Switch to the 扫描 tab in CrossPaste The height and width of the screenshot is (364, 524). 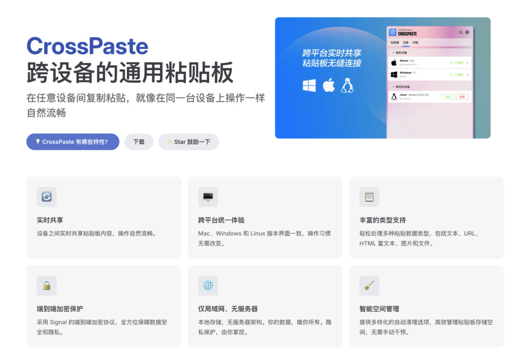point(415,42)
